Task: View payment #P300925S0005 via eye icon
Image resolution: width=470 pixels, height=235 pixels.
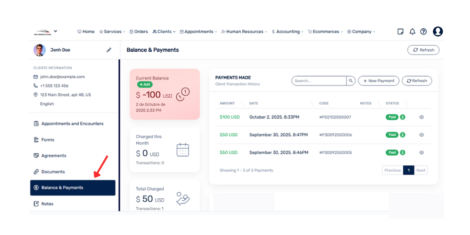Action: [x=422, y=153]
